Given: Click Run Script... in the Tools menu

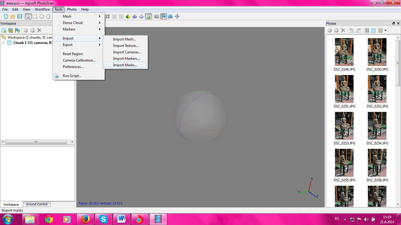Looking at the screenshot, I should click(x=72, y=76).
